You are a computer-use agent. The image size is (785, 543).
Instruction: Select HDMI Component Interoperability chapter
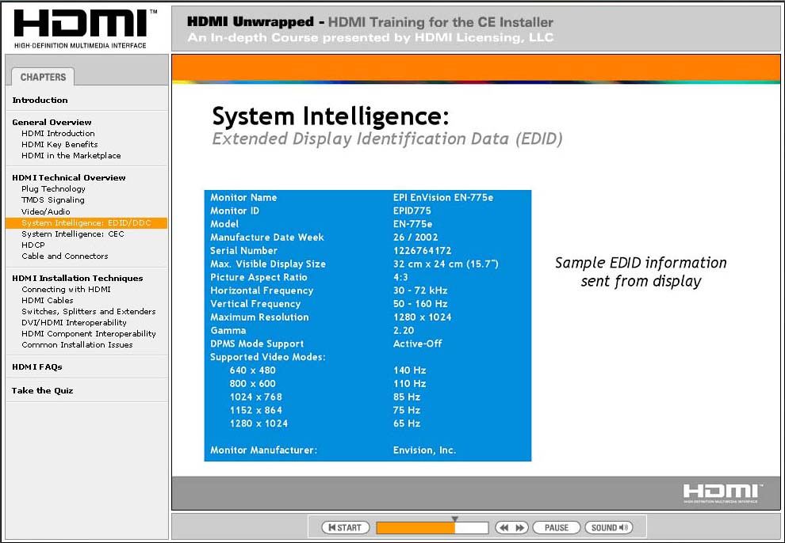coord(89,334)
